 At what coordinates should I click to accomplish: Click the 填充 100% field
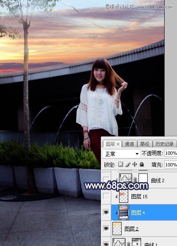tap(171, 165)
